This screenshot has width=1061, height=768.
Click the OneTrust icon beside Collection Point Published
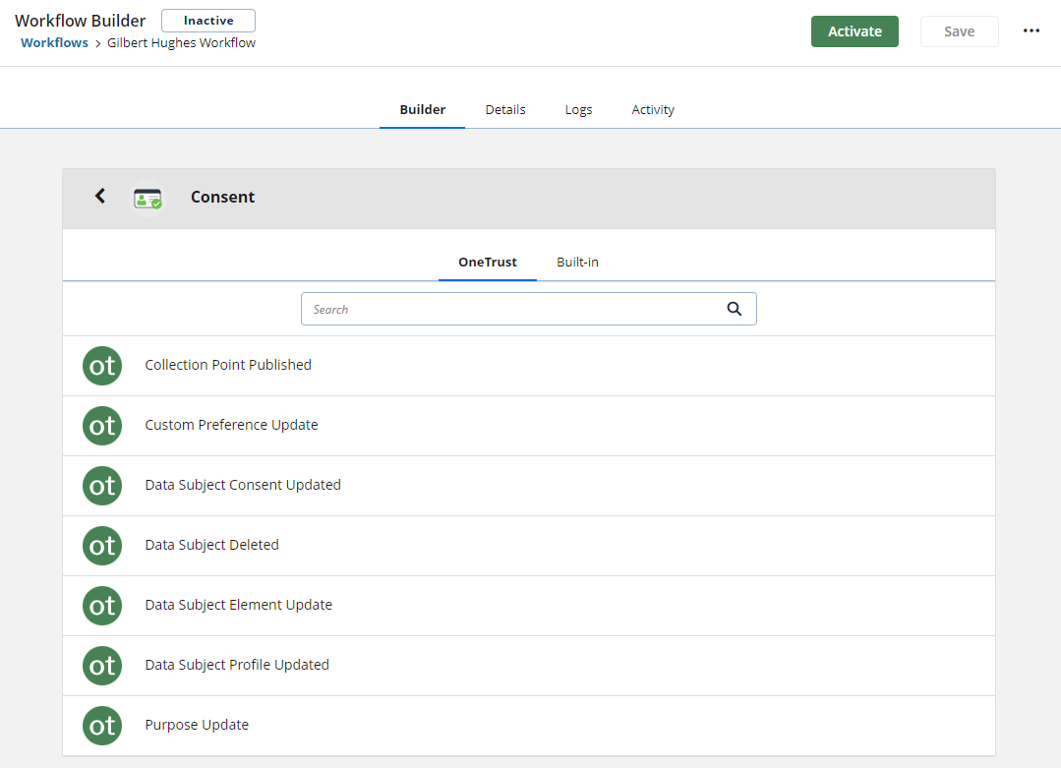pyautogui.click(x=101, y=365)
